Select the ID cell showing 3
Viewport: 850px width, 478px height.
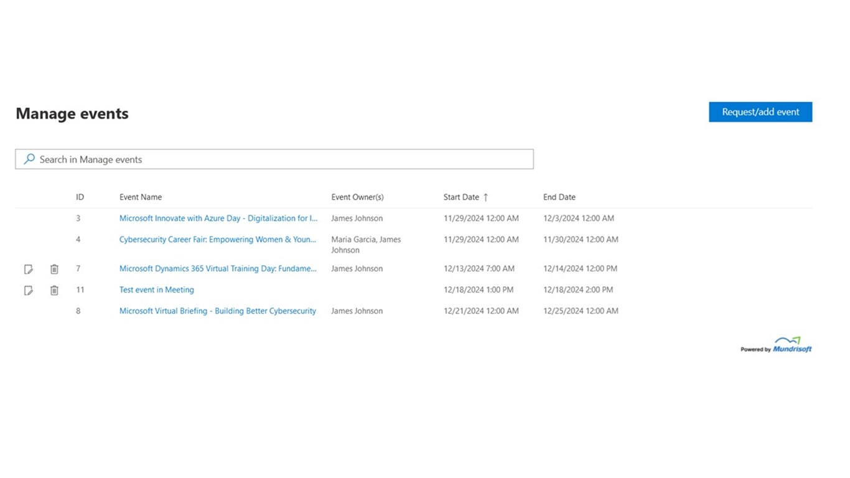[78, 218]
